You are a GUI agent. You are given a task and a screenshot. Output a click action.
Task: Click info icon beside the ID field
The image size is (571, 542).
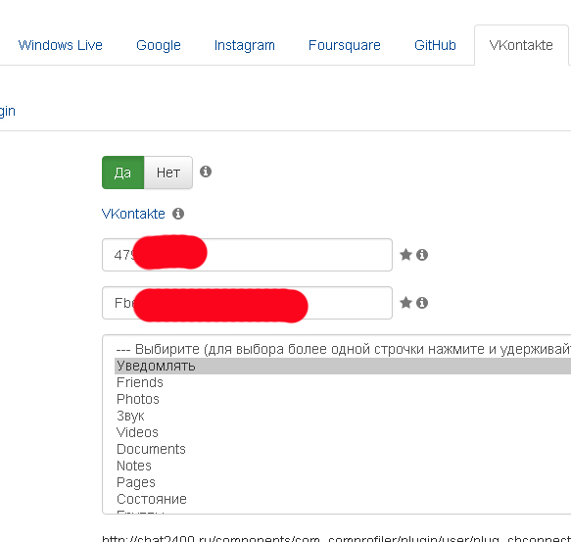[x=422, y=255]
